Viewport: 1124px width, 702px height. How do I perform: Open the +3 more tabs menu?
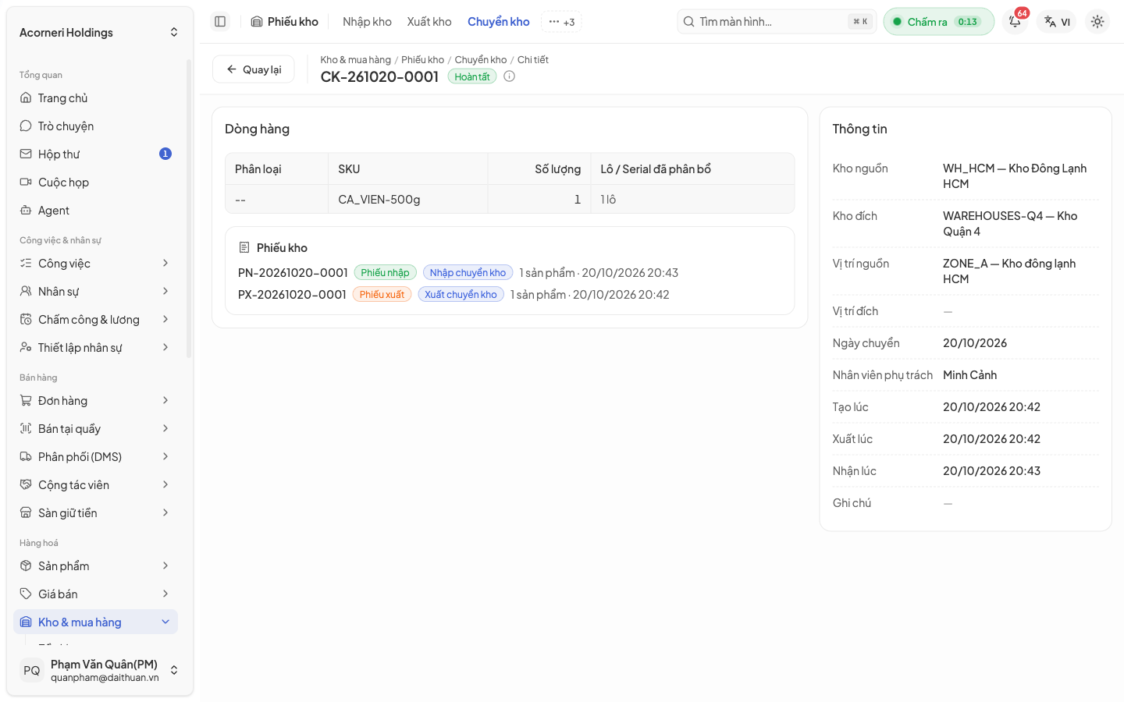tap(561, 22)
